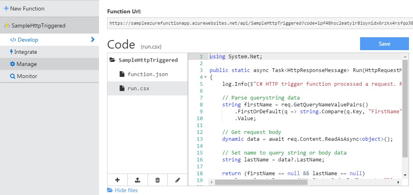The image size is (413, 195).
Task: Click the editor scroll down arrow
Action: click(x=405, y=175)
